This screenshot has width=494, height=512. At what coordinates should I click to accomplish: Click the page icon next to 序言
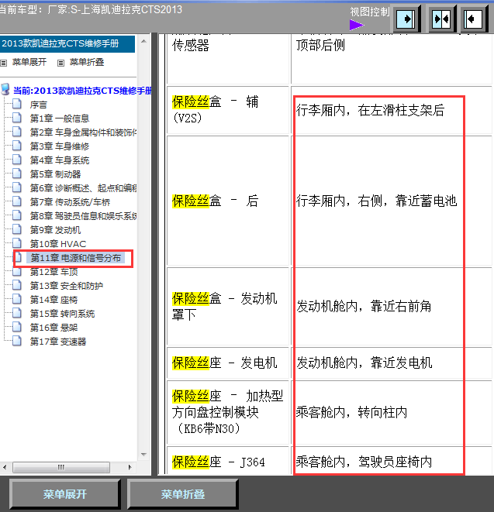[x=17, y=104]
